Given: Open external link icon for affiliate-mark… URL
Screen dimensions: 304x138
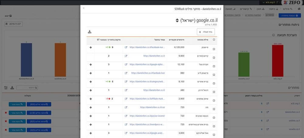Looking at the screenshot, I should (126, 99).
